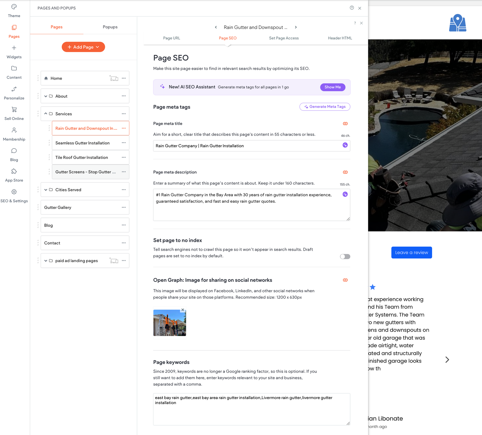Viewport: 482px width, 435px height.
Task: Collapse the Services folder
Action: click(46, 114)
